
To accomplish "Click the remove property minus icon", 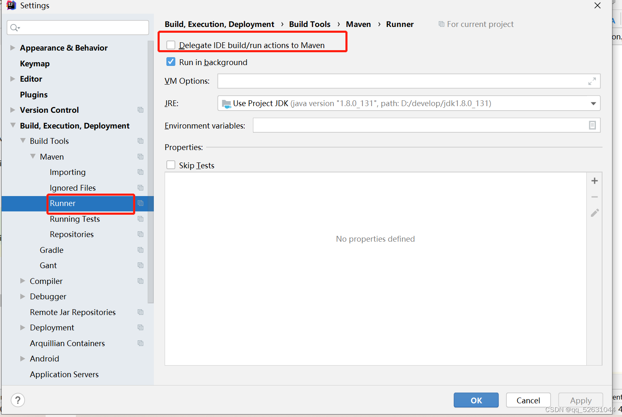I will tap(594, 197).
